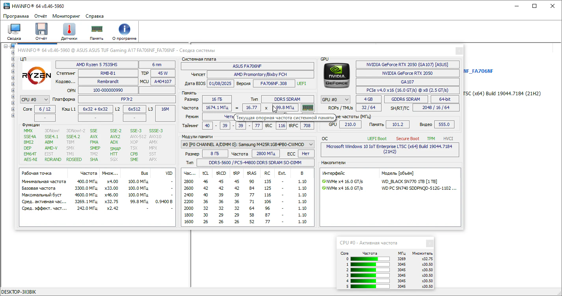Open the CPU #0 selector dropdown
The image size is (562, 296).
35,100
